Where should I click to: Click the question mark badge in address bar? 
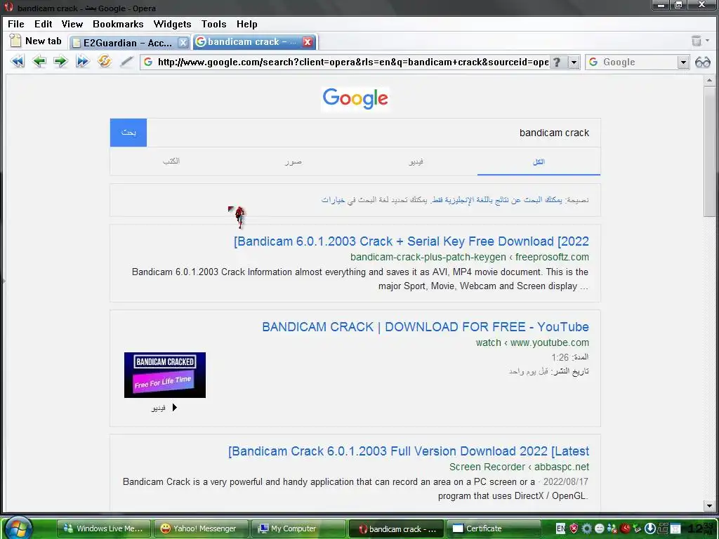[557, 62]
